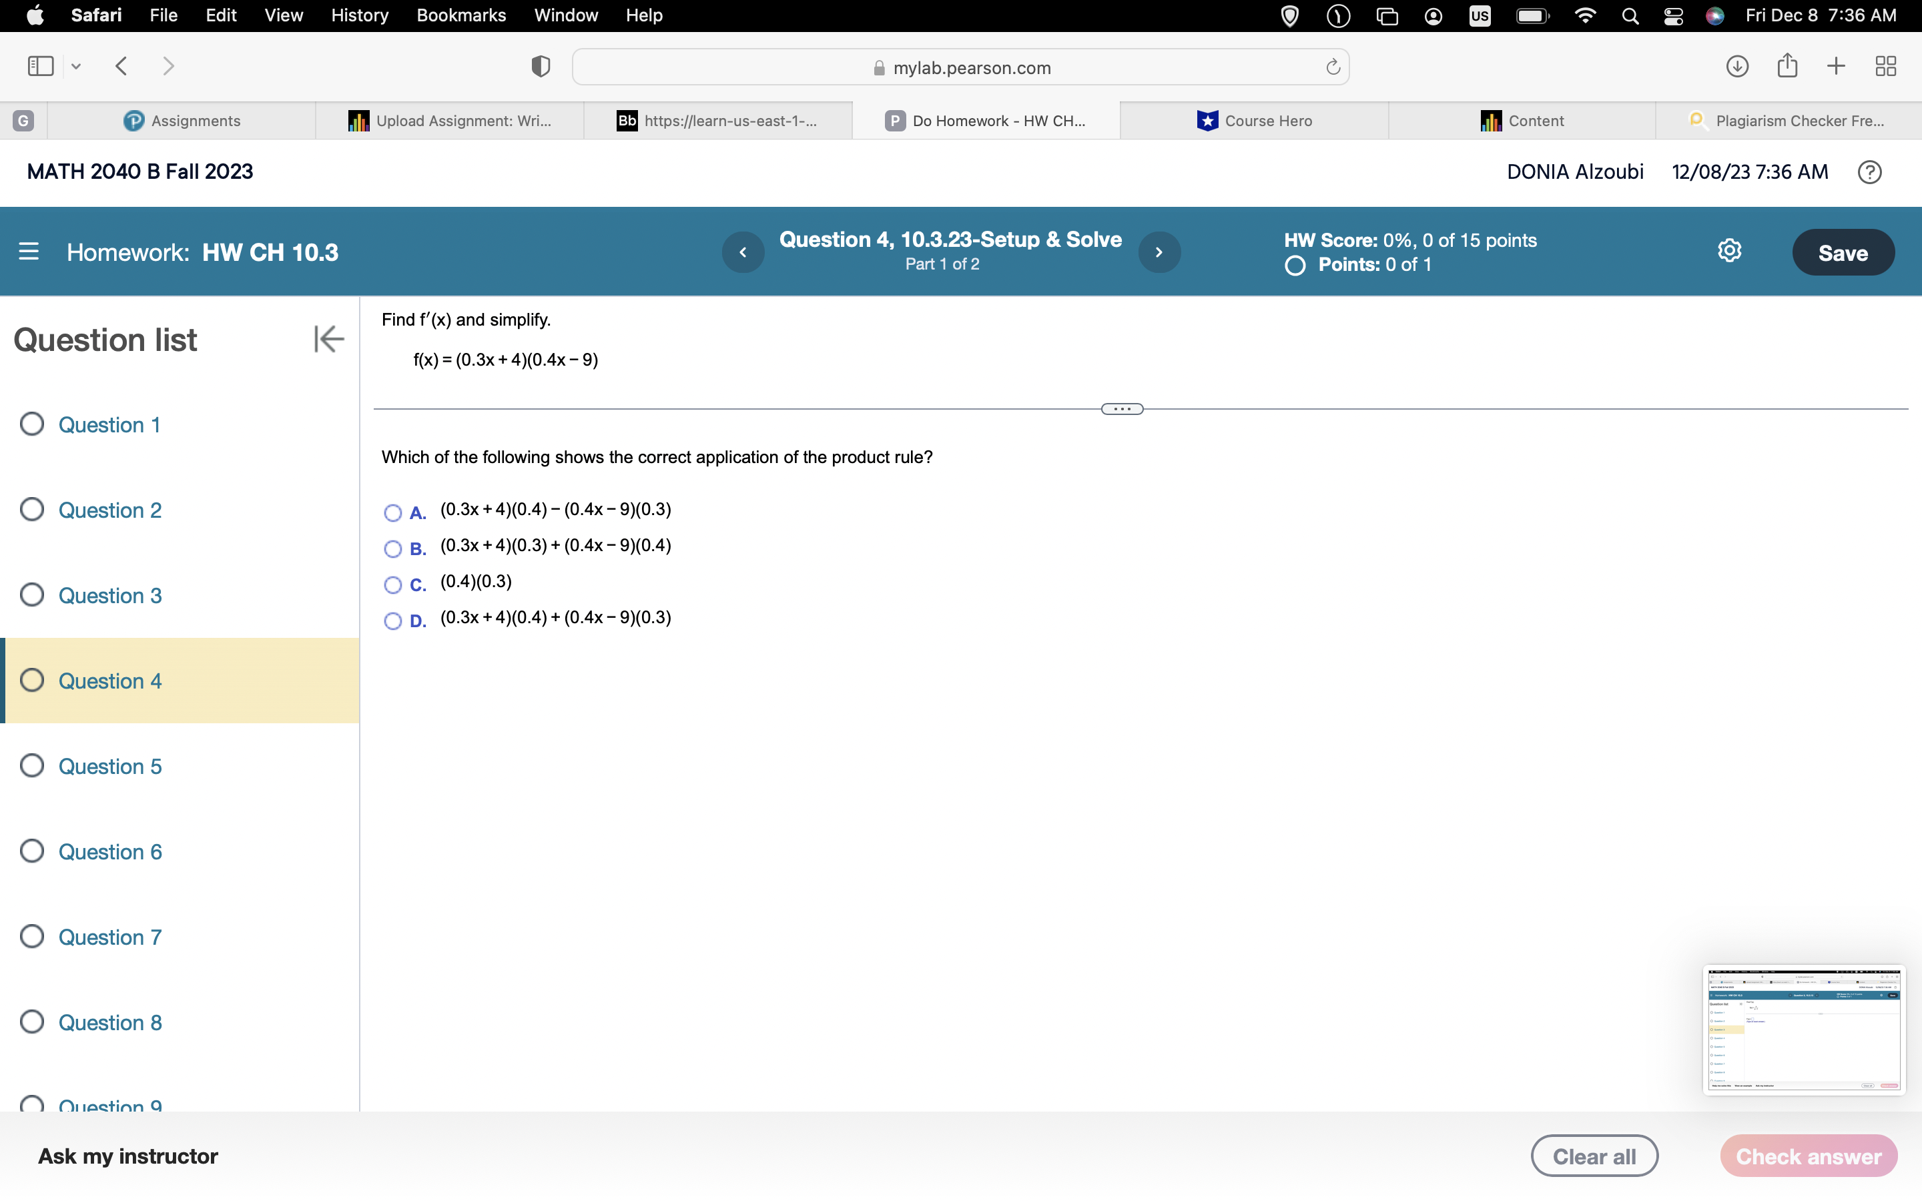Open the Bookmarks menu
Viewport: 1922px width, 1201px height.
click(461, 15)
